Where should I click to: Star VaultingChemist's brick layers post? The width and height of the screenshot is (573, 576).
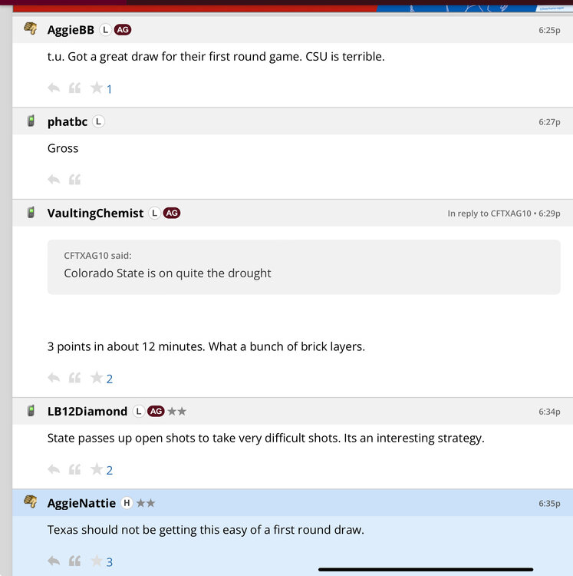point(97,378)
